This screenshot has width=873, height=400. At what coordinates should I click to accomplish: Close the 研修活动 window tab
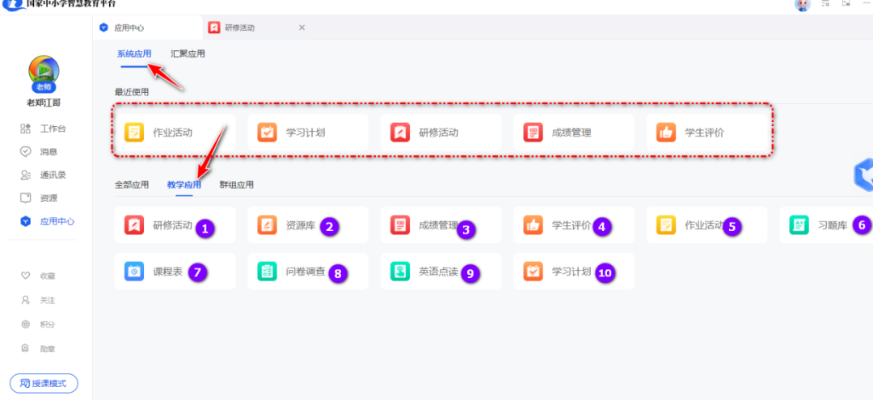pyautogui.click(x=302, y=27)
